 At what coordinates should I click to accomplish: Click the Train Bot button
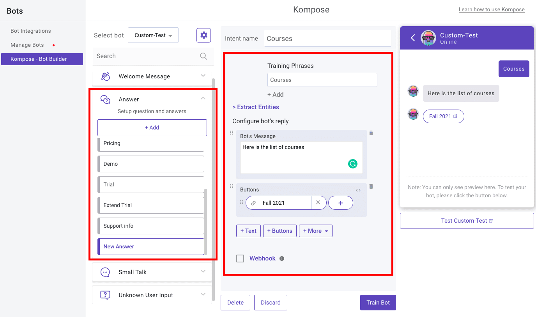[x=378, y=302]
